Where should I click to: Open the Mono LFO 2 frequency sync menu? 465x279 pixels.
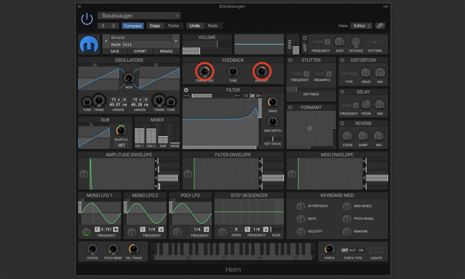click(x=161, y=229)
